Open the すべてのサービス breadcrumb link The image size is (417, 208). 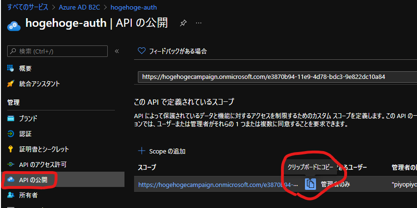click(28, 7)
